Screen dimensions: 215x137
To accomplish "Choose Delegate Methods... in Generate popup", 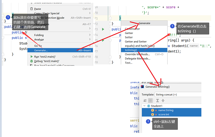I will (144, 58).
